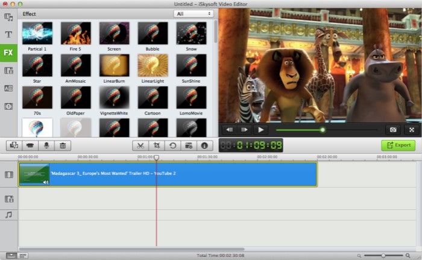Screen dimensions: 422x260
Task: Choose the AmMosaic effect
Action: click(75, 66)
